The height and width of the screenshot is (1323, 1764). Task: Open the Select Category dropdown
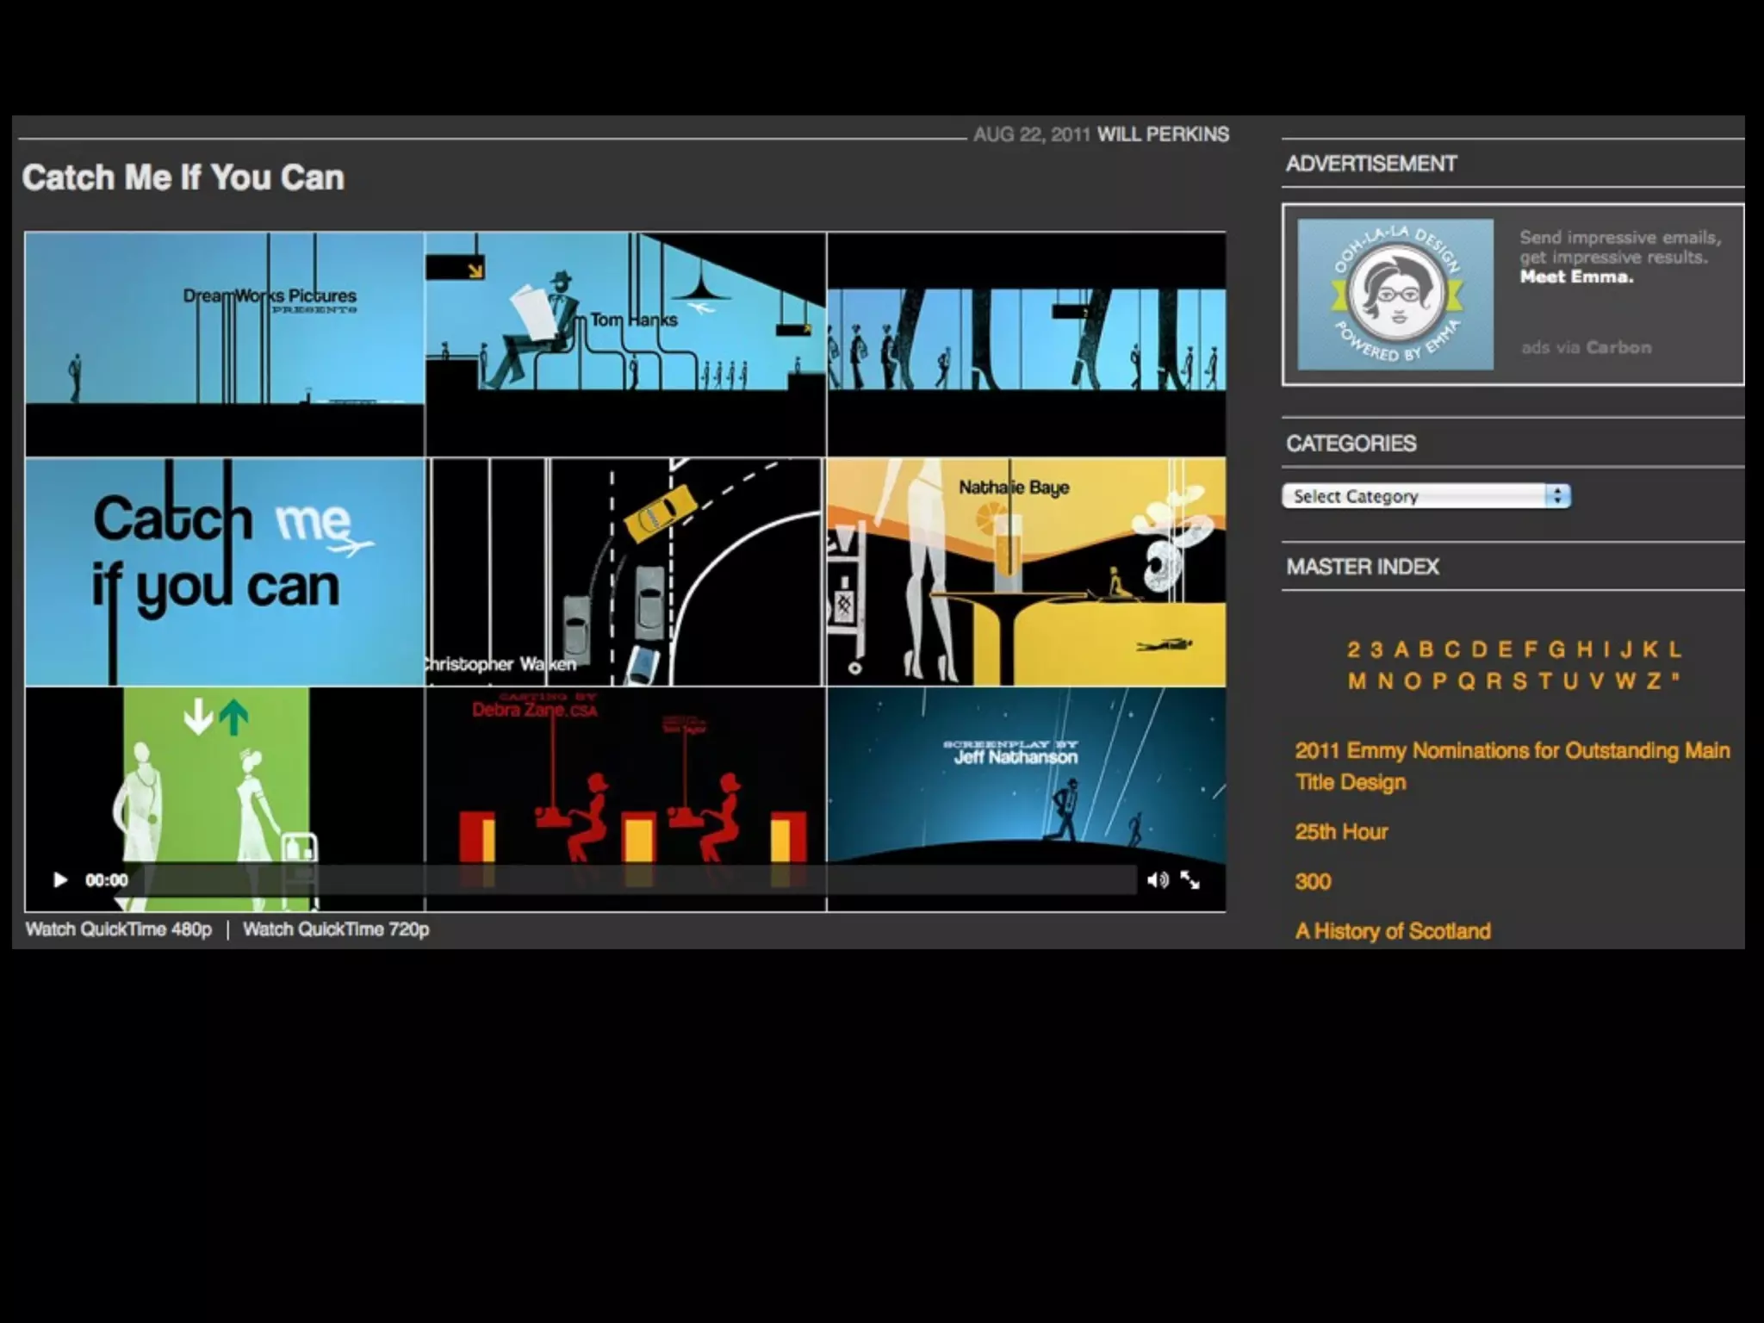click(1426, 496)
